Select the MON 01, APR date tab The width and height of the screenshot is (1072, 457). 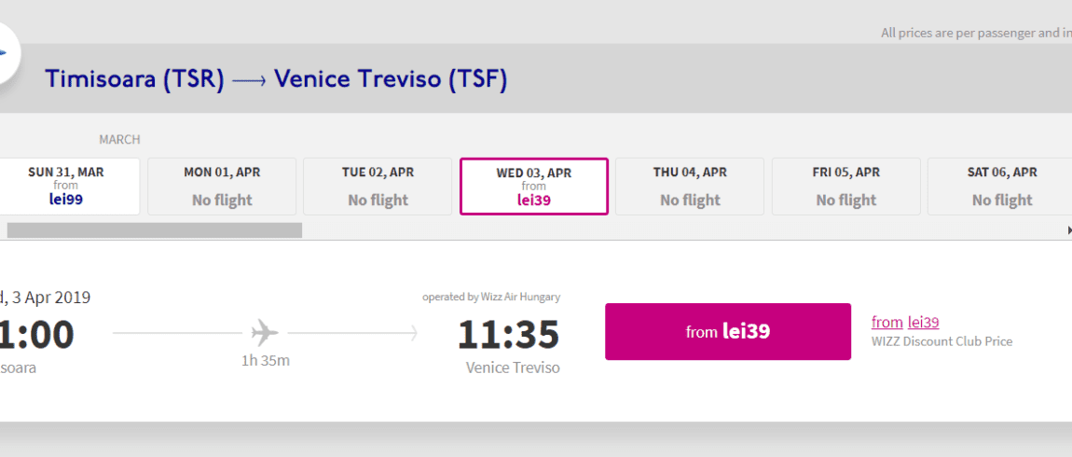(222, 187)
